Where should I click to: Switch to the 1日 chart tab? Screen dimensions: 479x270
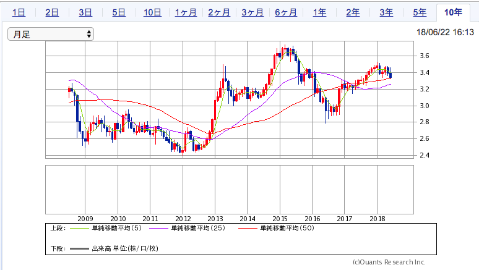point(19,12)
